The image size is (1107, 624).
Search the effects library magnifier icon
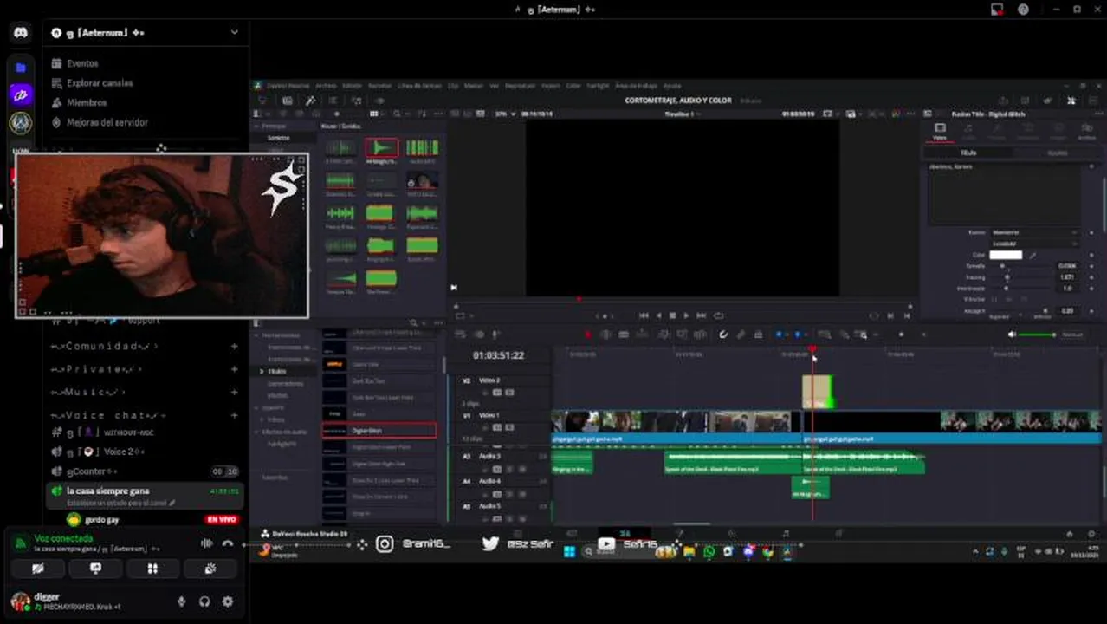point(413,323)
